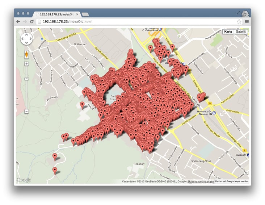Close the 192.168.178.23/indexOld tab
Screen dimensions: 265x205
tap(77, 14)
